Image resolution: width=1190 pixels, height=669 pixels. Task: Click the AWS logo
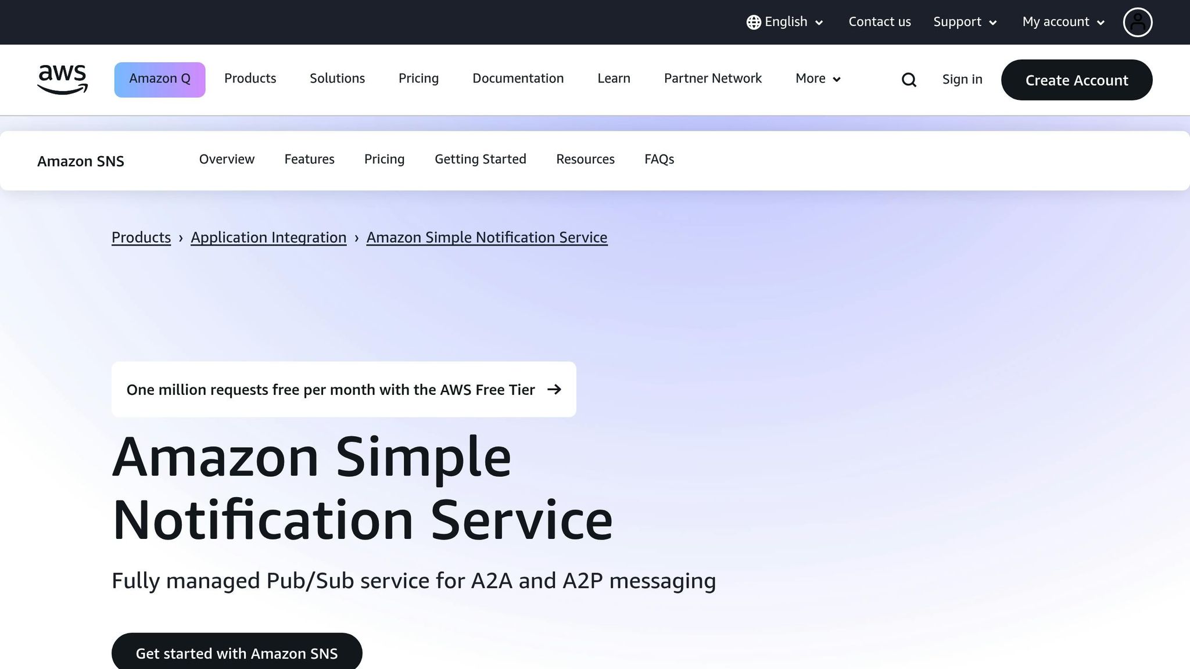click(x=62, y=80)
